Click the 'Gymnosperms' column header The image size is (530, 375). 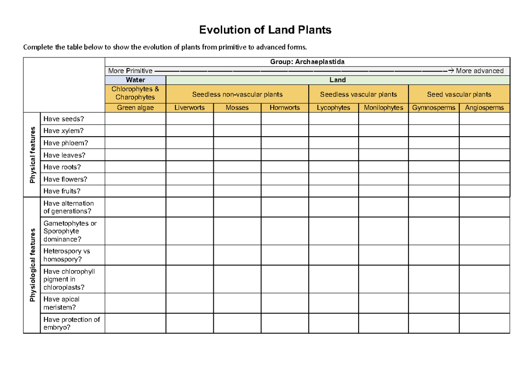coord(434,107)
